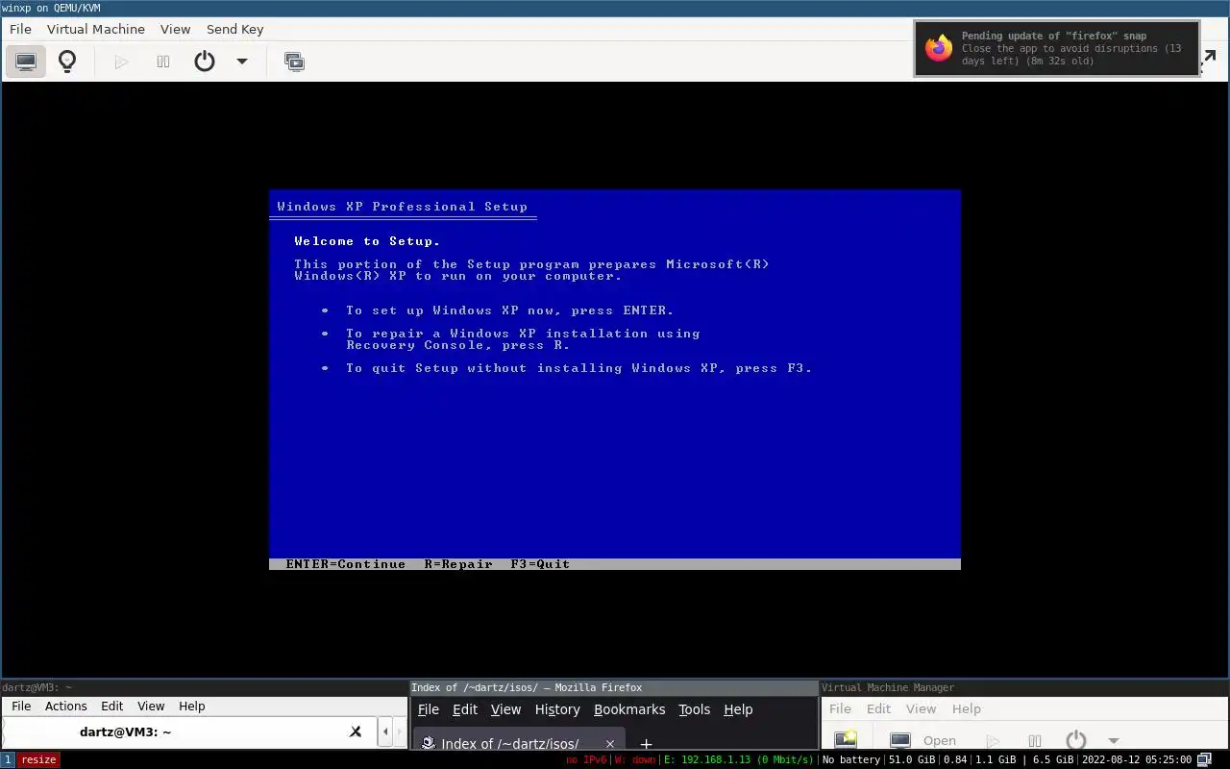The height and width of the screenshot is (769, 1230).
Task: Click the Run (power on) VM button in winxp window
Action: pyautogui.click(x=121, y=62)
